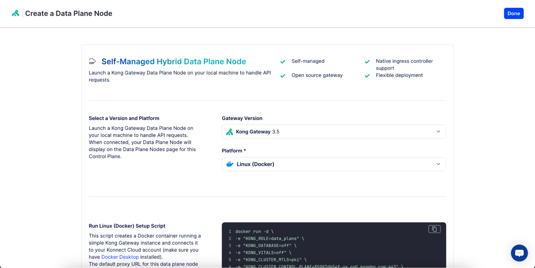The height and width of the screenshot is (268, 535).
Task: Open the Docker Desktop link
Action: click(120, 257)
